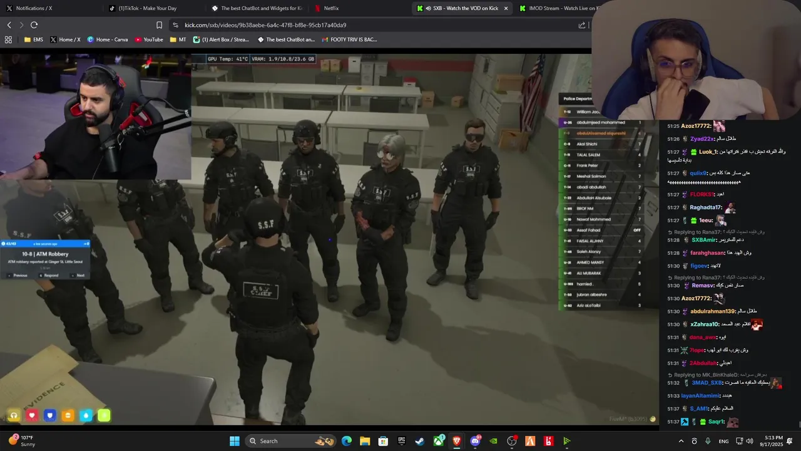Screen dimensions: 801x451
Task: Switch to the Netflix tab
Action: pos(327,8)
